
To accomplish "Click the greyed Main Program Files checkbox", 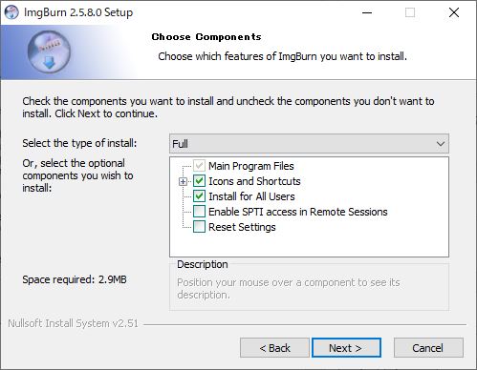I will coord(199,166).
